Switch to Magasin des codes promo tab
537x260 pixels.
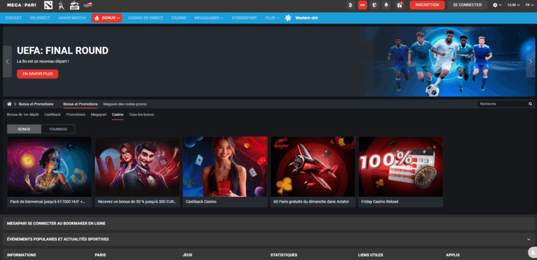point(125,104)
